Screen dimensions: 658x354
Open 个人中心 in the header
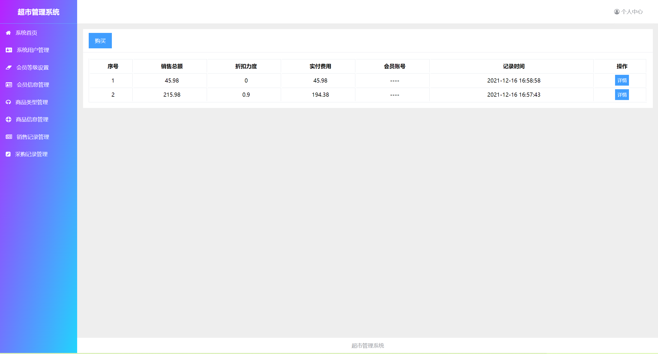click(x=632, y=12)
